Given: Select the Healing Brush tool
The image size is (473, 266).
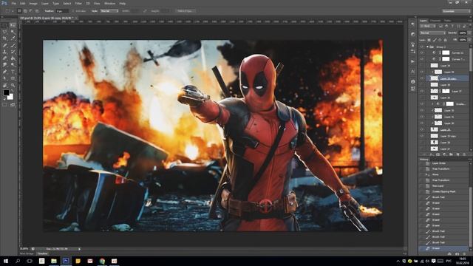Looking at the screenshot, I should 5,45.
